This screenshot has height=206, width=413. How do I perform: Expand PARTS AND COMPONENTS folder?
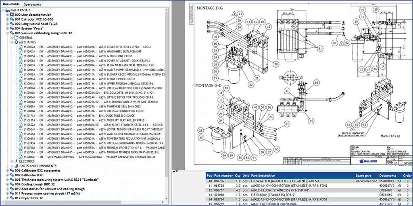[12, 166]
